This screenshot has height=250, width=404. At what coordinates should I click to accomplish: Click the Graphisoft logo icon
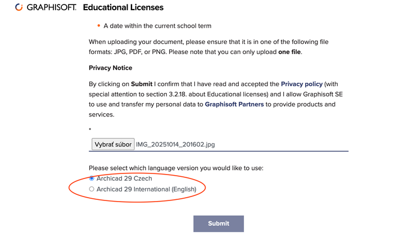(x=19, y=8)
